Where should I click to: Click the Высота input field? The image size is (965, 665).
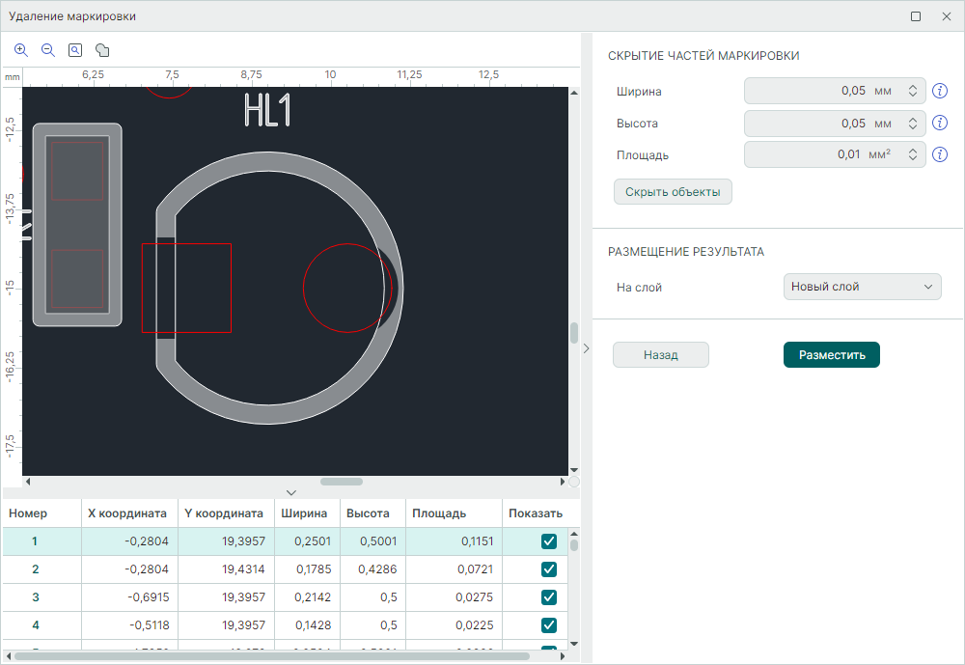click(820, 124)
